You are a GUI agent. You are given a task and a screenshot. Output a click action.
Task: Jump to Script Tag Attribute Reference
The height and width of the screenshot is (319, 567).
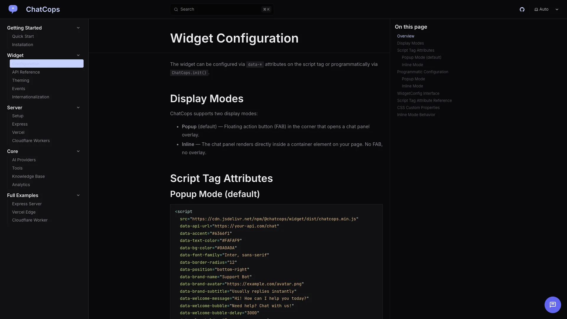point(424,100)
